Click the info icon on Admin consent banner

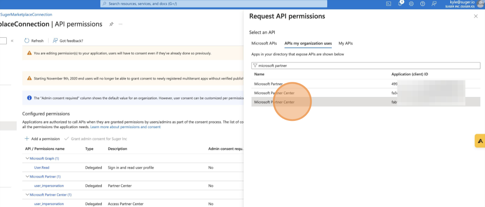(x=29, y=98)
